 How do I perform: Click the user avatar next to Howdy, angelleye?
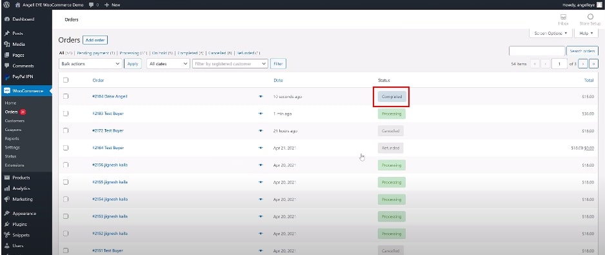[599, 5]
